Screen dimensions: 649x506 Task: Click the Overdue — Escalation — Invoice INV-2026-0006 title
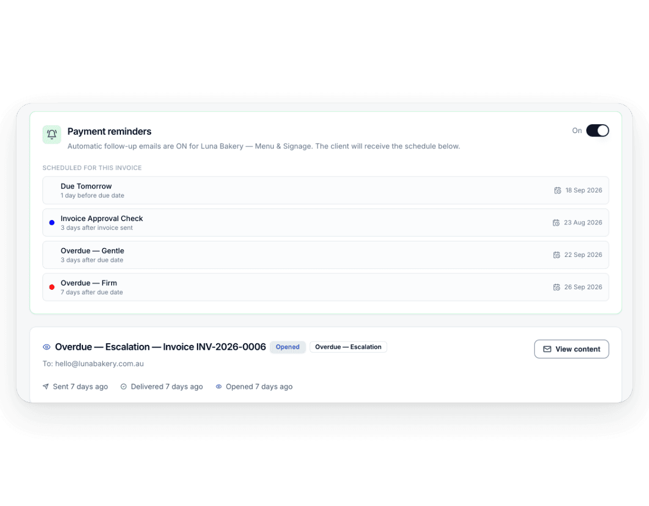[x=160, y=347]
